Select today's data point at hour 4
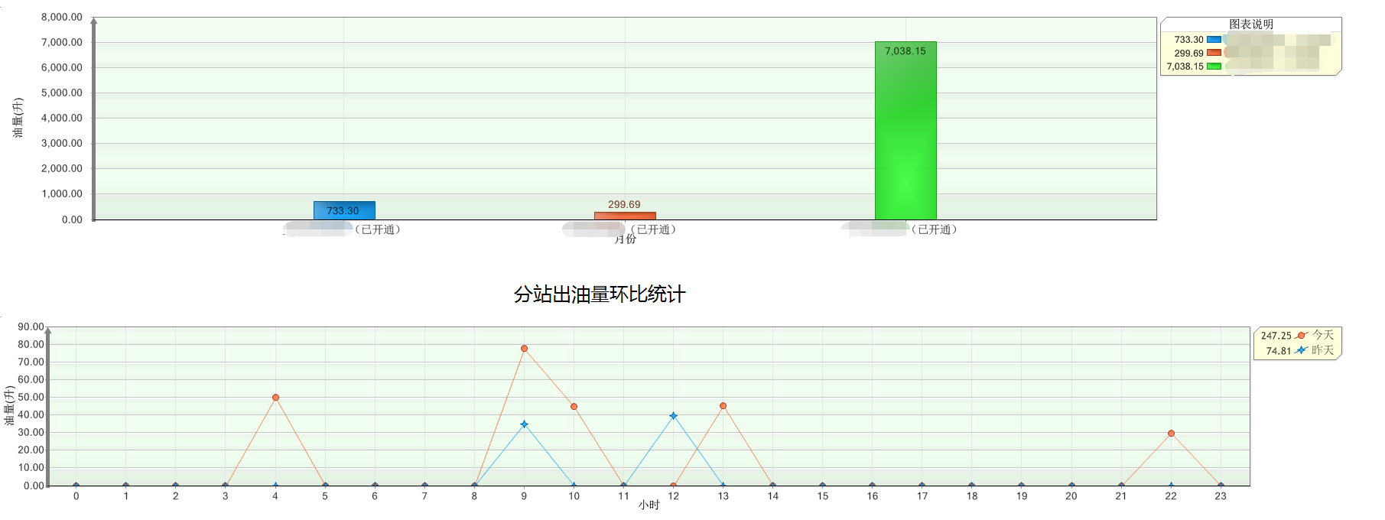1385x520 pixels. [x=275, y=398]
